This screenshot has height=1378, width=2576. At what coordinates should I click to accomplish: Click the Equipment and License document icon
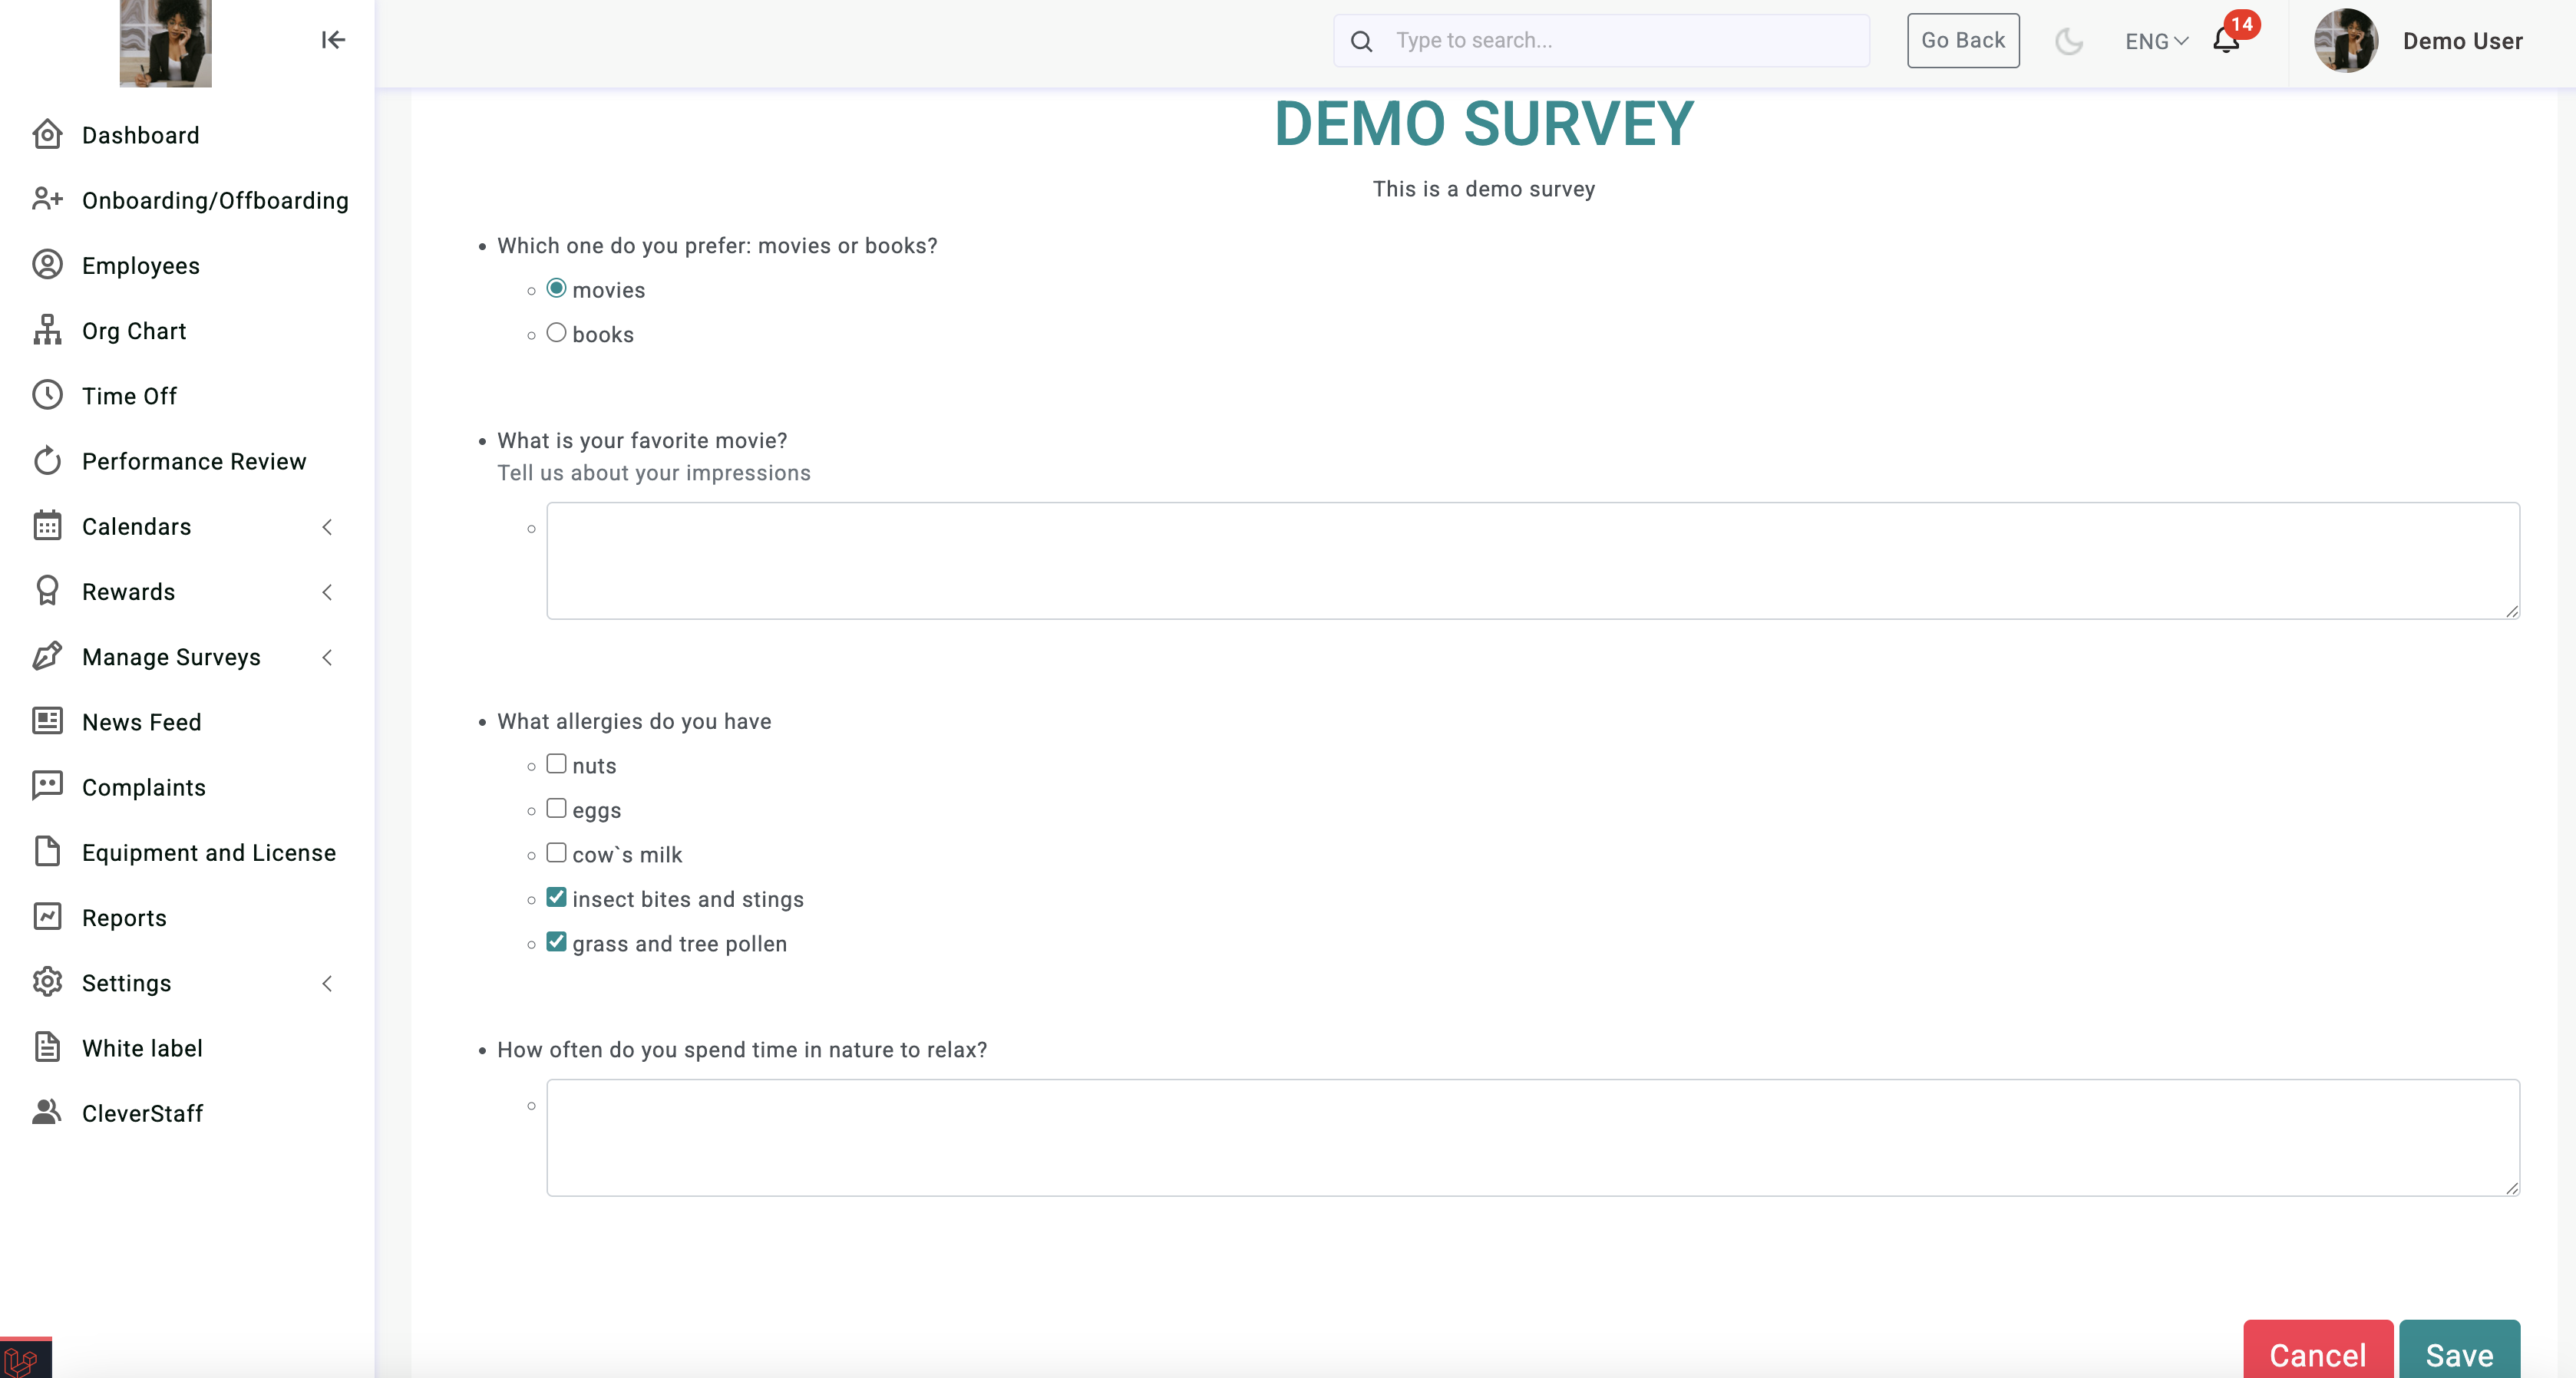point(47,852)
